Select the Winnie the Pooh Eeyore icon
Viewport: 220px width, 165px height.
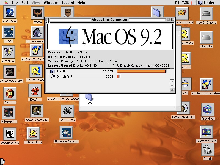tap(37, 32)
